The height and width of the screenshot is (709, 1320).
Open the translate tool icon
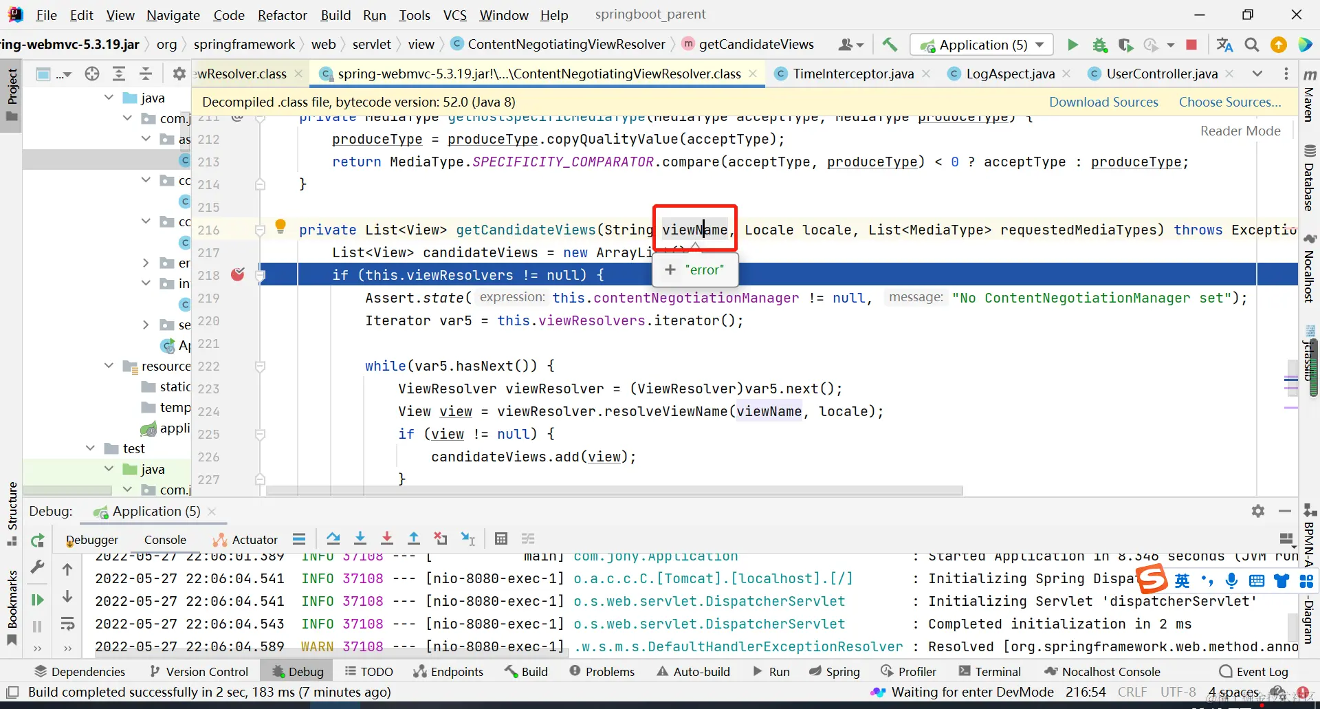1224,45
